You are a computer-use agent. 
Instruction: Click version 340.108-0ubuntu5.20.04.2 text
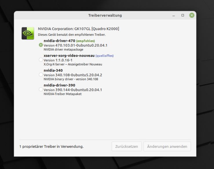[x=73, y=75]
